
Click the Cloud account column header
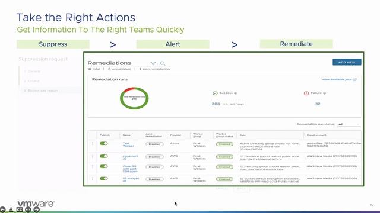(316, 135)
